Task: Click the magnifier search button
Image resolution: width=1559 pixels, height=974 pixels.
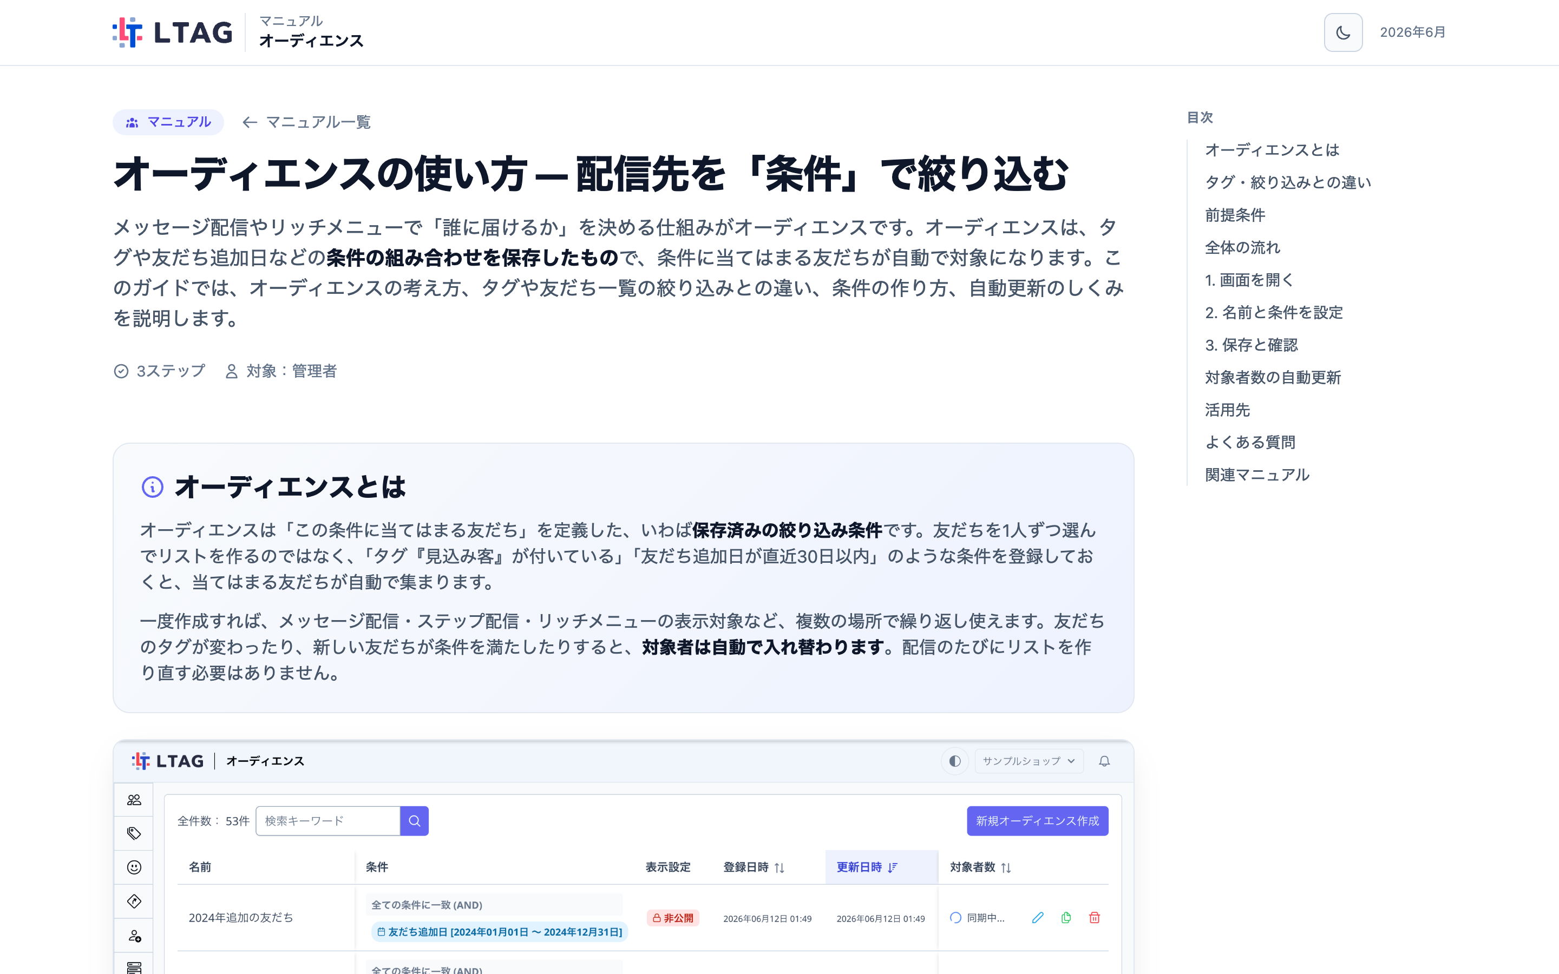Action: click(414, 821)
